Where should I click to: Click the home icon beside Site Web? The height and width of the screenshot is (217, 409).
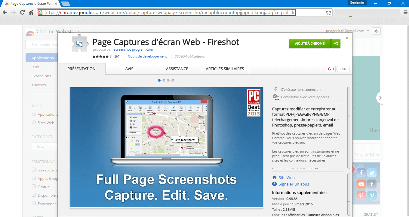(x=274, y=177)
